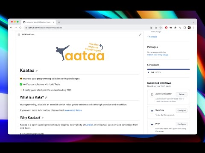205x153 pixels.
Task: Click the Packages sidebar heading
Action: tap(152, 47)
